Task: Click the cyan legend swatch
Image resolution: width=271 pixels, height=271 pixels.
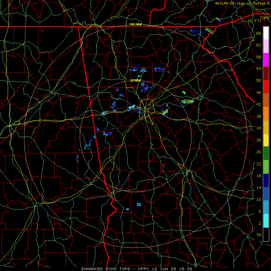Action: click(266, 221)
